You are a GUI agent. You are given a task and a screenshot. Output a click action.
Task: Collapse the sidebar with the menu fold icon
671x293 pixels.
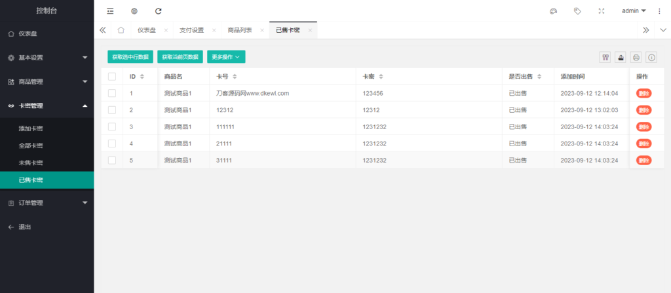[110, 11]
